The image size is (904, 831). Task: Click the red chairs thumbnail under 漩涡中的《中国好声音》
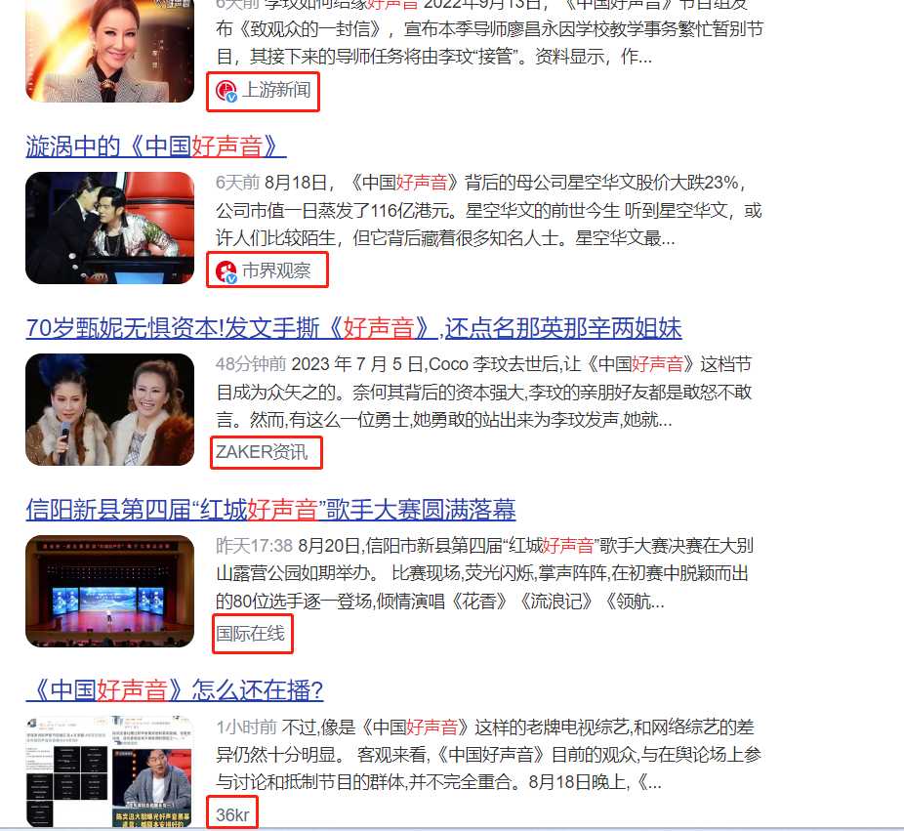point(109,228)
